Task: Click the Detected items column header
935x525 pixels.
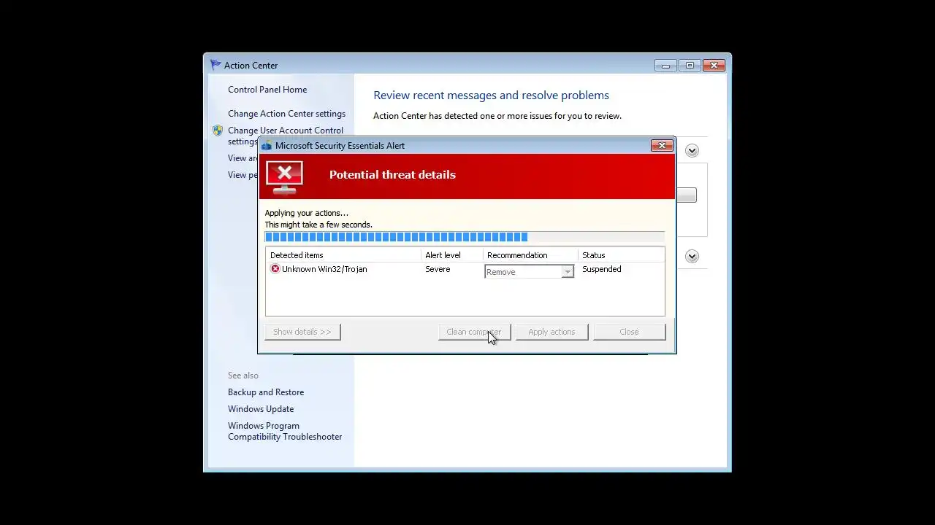Action: pos(343,255)
